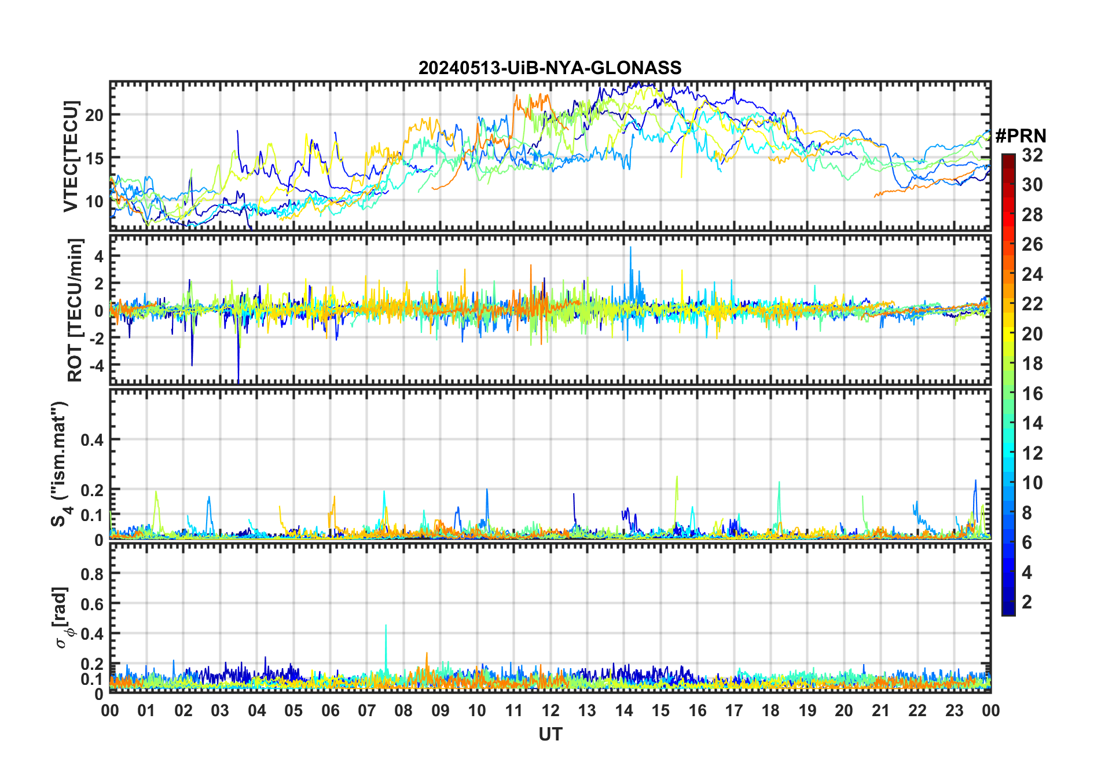Click UT axis hour label 06
This screenshot has width=1101, height=770.
coord(331,711)
